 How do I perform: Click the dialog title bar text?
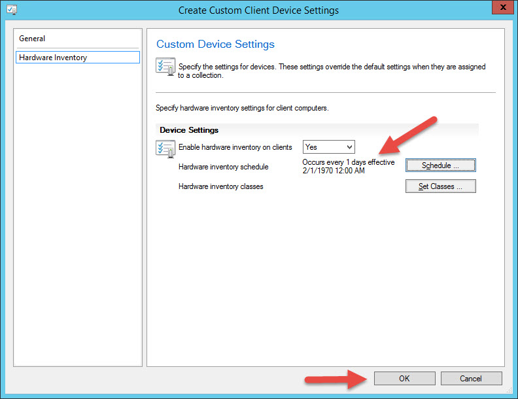pos(258,10)
